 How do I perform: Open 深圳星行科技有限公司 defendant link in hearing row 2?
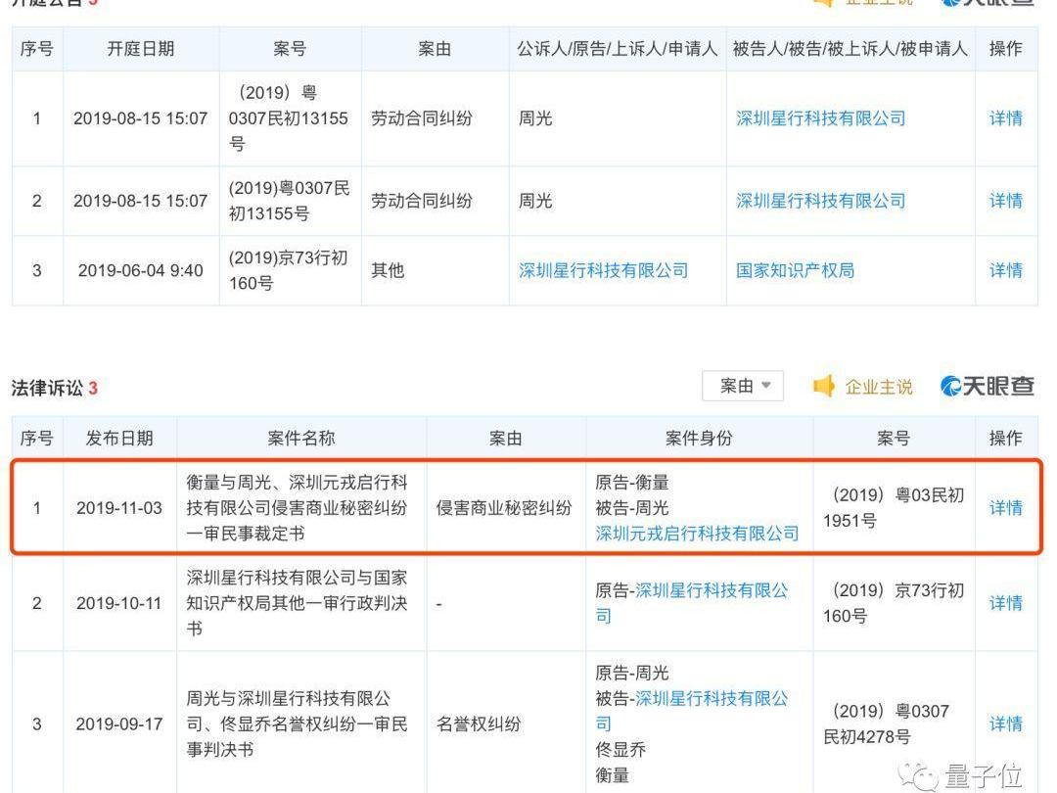820,201
